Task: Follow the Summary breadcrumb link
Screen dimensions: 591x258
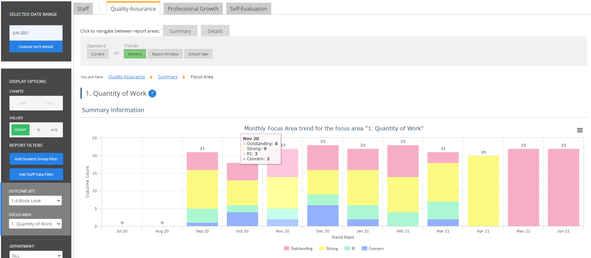Action: click(x=168, y=77)
